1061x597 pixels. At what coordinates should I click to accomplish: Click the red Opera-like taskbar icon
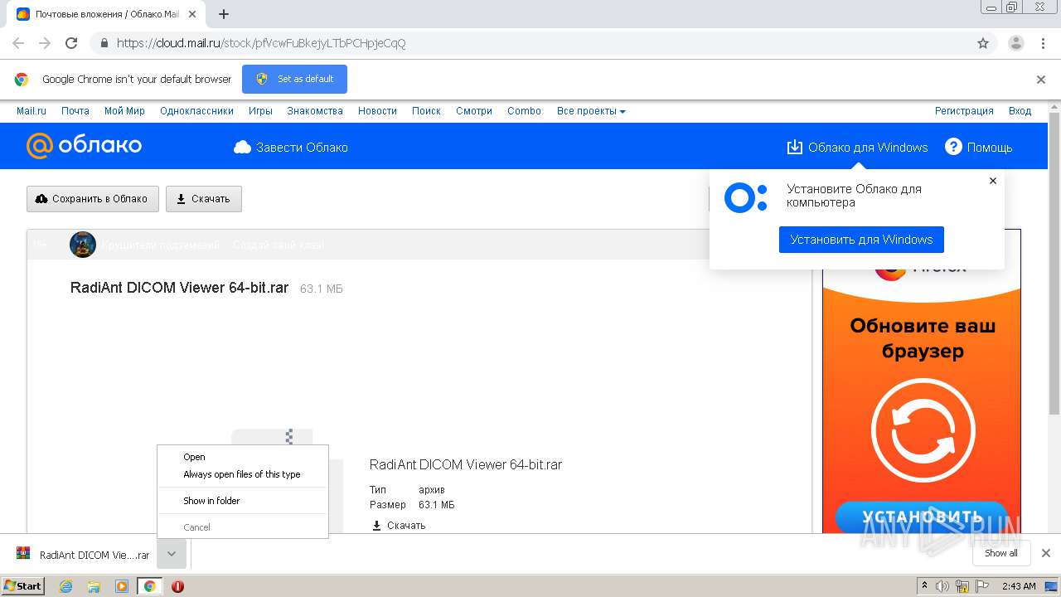click(x=177, y=586)
